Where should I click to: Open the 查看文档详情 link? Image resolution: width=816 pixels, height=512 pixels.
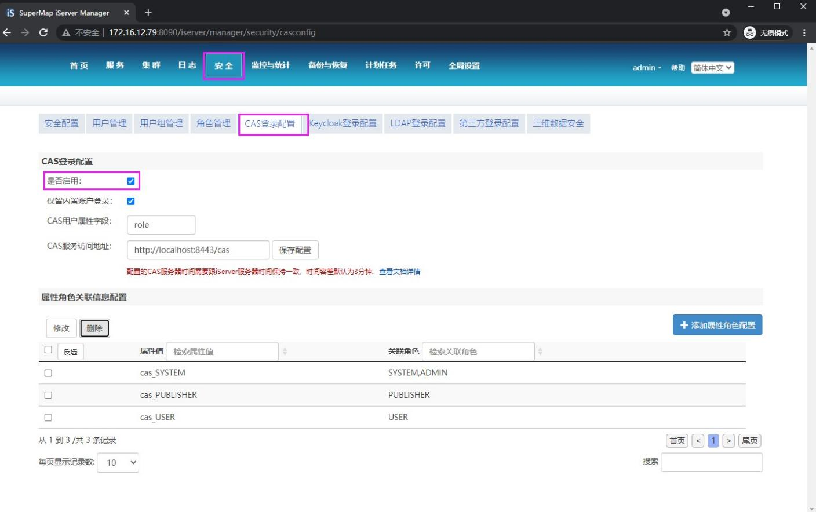(x=400, y=272)
